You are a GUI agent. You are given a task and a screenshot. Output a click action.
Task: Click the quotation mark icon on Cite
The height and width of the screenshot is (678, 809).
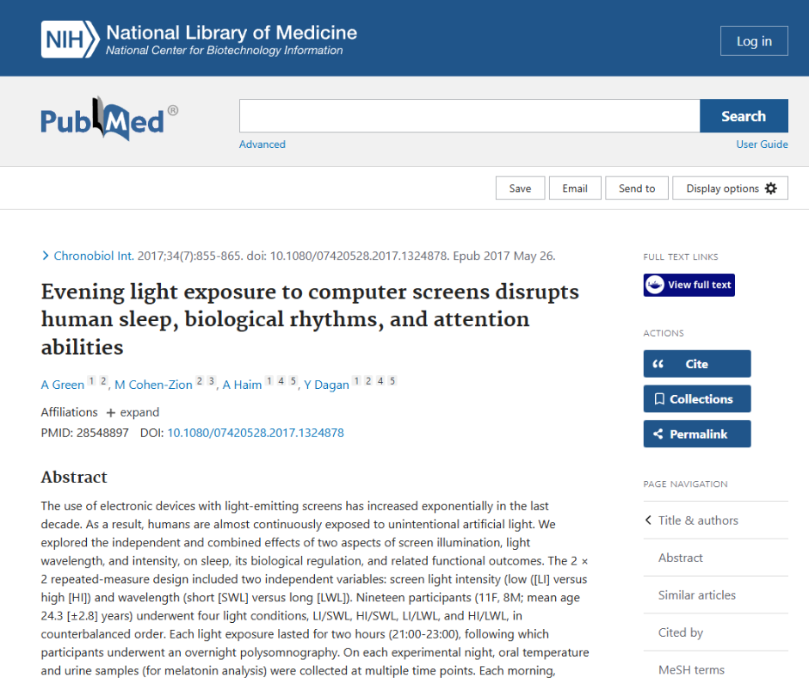[x=658, y=364]
